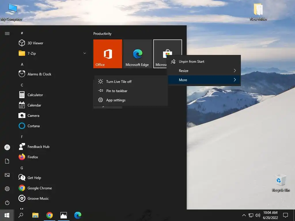Click the letter C section header
The image size is (295, 221).
tap(22, 85)
